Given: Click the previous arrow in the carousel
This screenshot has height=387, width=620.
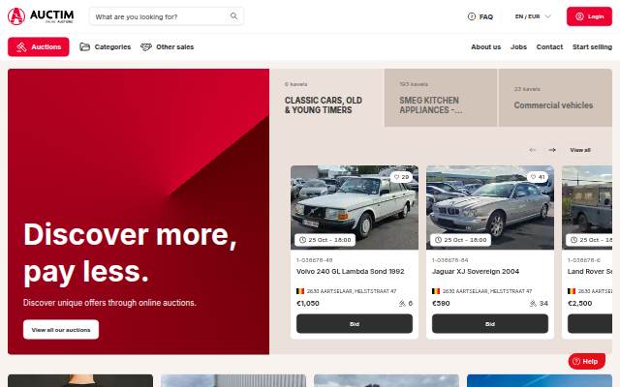Looking at the screenshot, I should [x=533, y=150].
